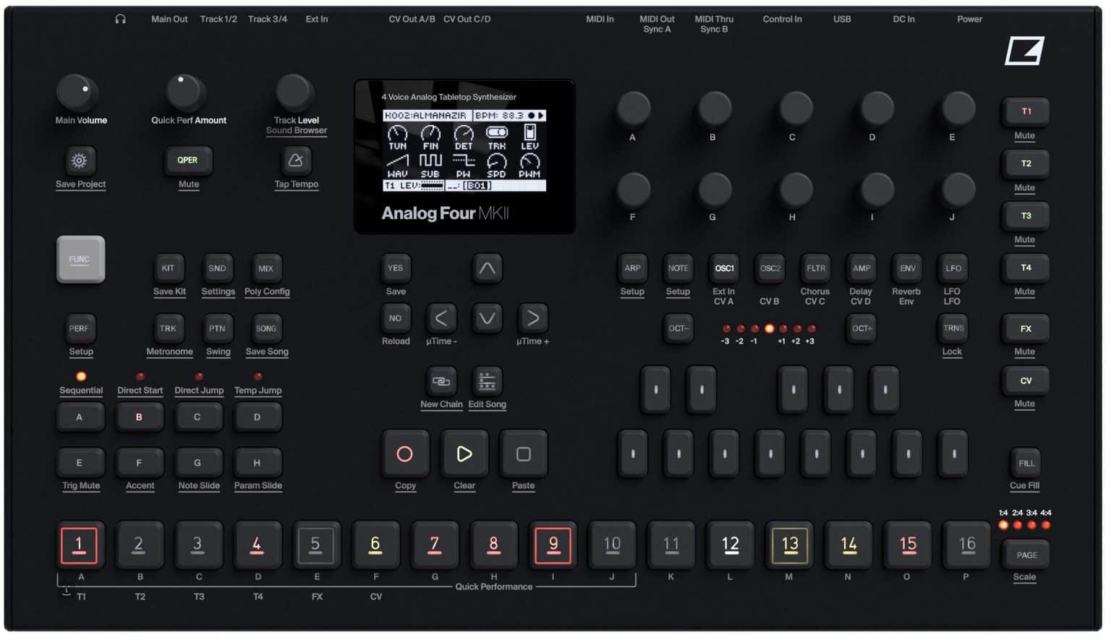The image size is (1111, 640).
Task: Enable Cue Fill with the FILL button
Action: click(1025, 462)
